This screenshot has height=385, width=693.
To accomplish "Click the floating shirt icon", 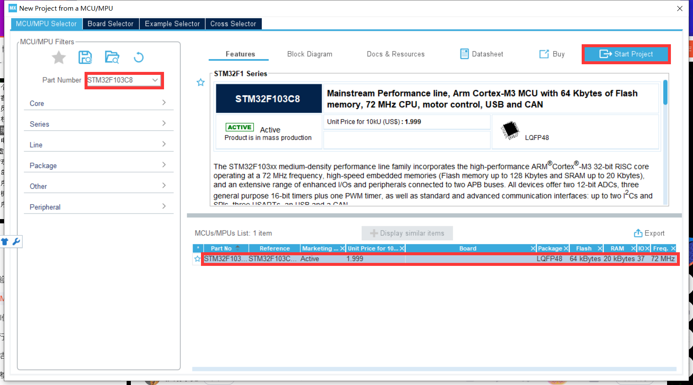I will [5, 242].
